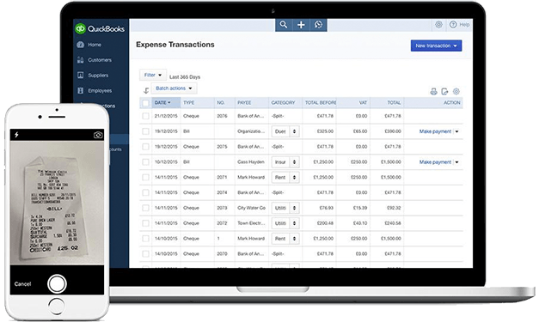Click Make payment for the Organizatio... bill
The width and height of the screenshot is (539, 322).
click(435, 131)
